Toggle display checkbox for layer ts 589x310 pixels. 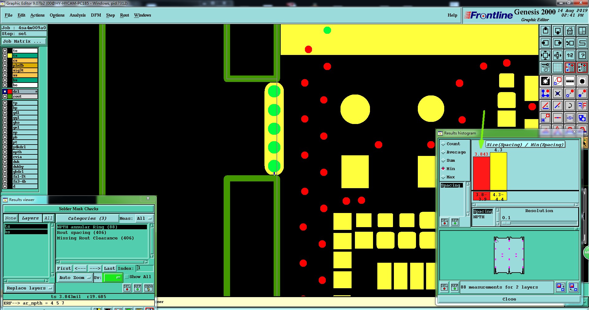click(5, 56)
